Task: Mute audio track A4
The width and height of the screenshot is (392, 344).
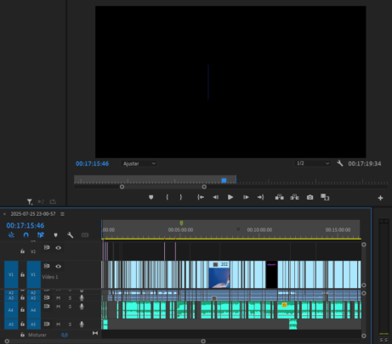Action: click(58, 307)
